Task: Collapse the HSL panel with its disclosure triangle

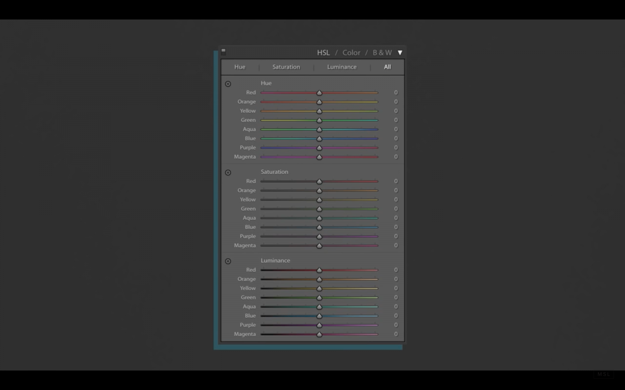Action: click(400, 52)
